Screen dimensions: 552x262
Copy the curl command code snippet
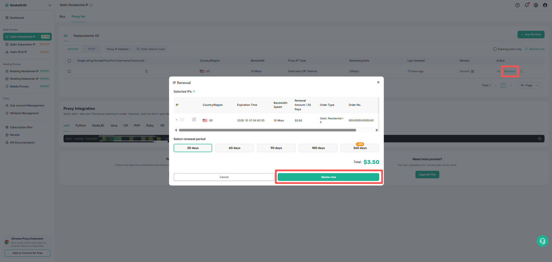(540, 139)
